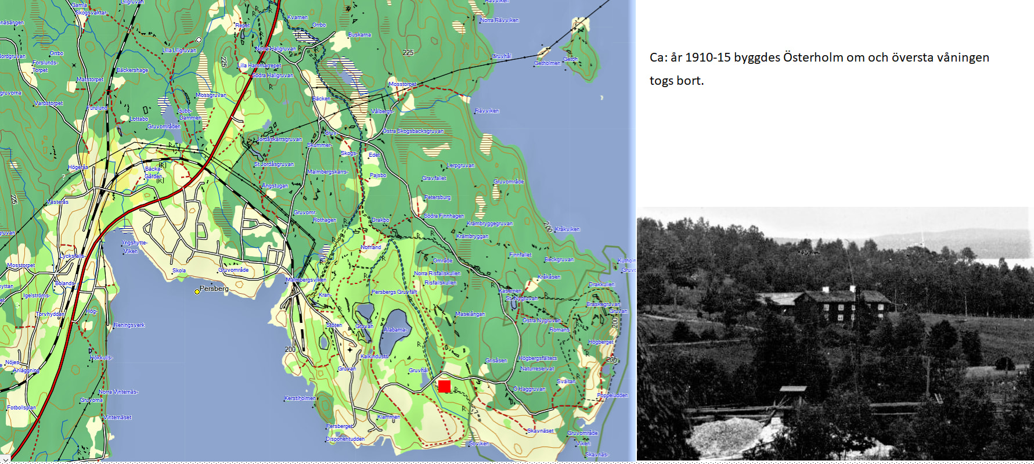Viewport: 1034px width, 464px height.
Task: Click the 'Skavnäset' label
Action: (541, 431)
